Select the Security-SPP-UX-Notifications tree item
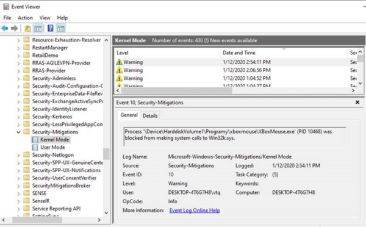The image size is (366, 227). [66, 170]
